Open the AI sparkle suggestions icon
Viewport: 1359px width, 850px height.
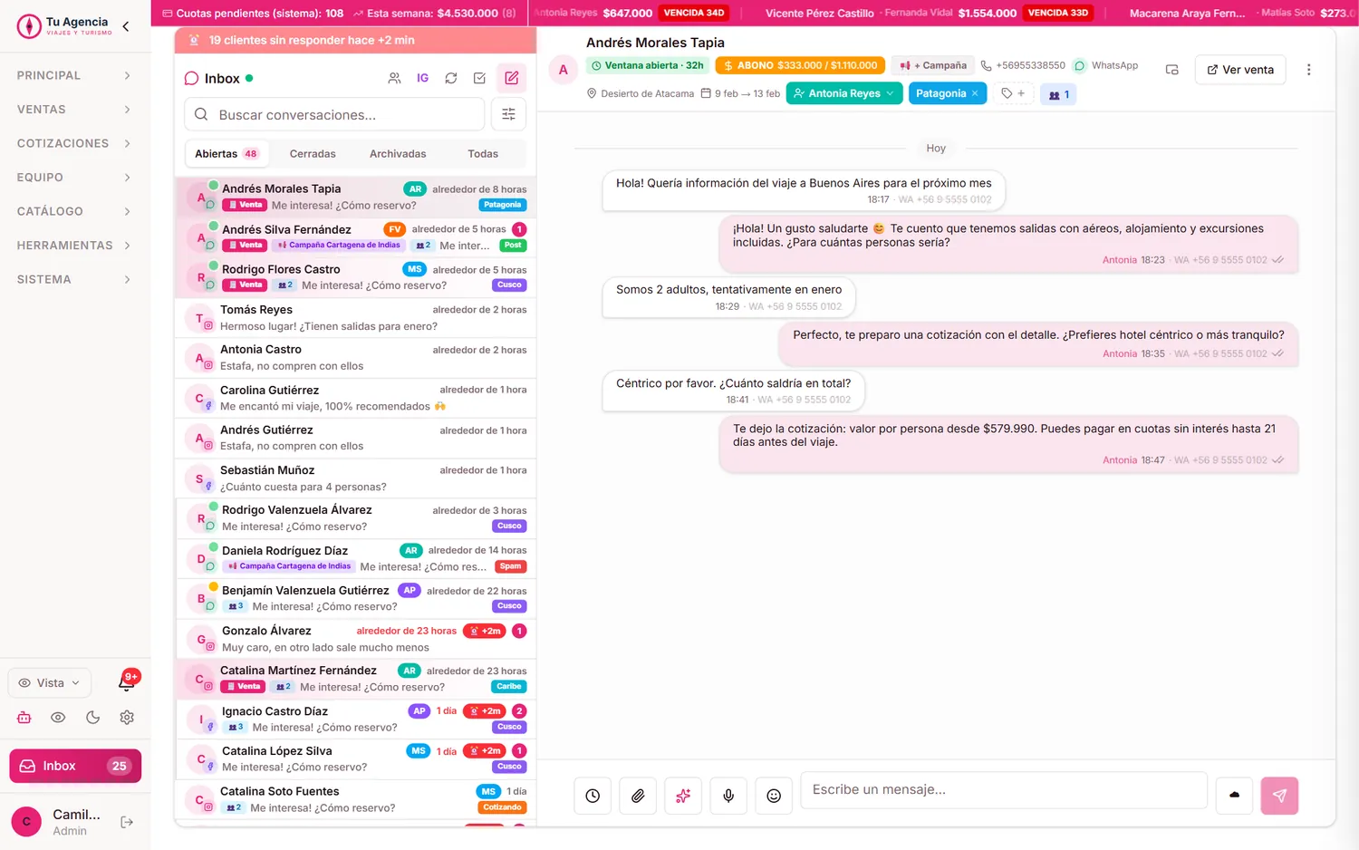(x=683, y=796)
